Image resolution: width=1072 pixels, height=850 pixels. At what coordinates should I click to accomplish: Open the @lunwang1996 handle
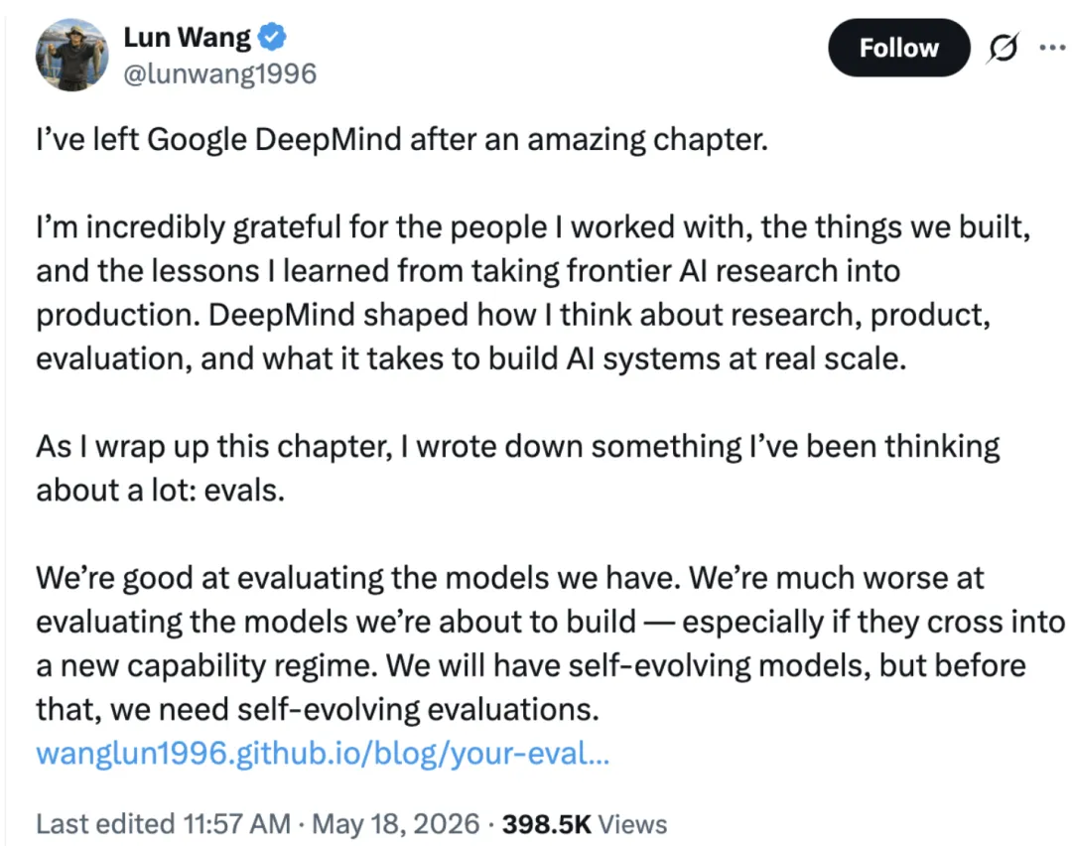pyautogui.click(x=219, y=73)
